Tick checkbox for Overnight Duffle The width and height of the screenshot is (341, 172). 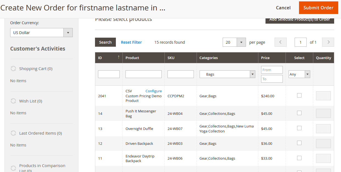[x=299, y=128]
